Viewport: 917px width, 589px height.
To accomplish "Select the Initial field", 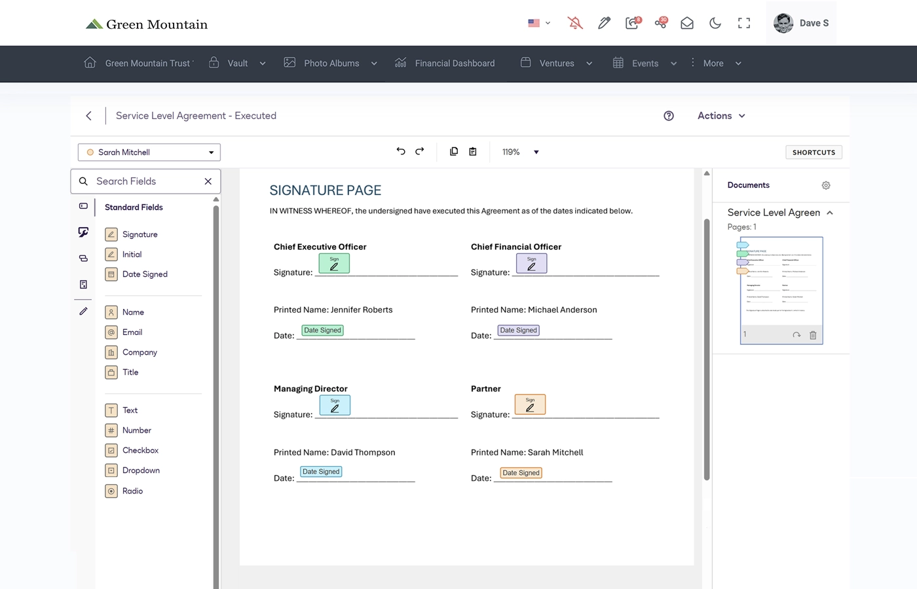I will pyautogui.click(x=124, y=255).
